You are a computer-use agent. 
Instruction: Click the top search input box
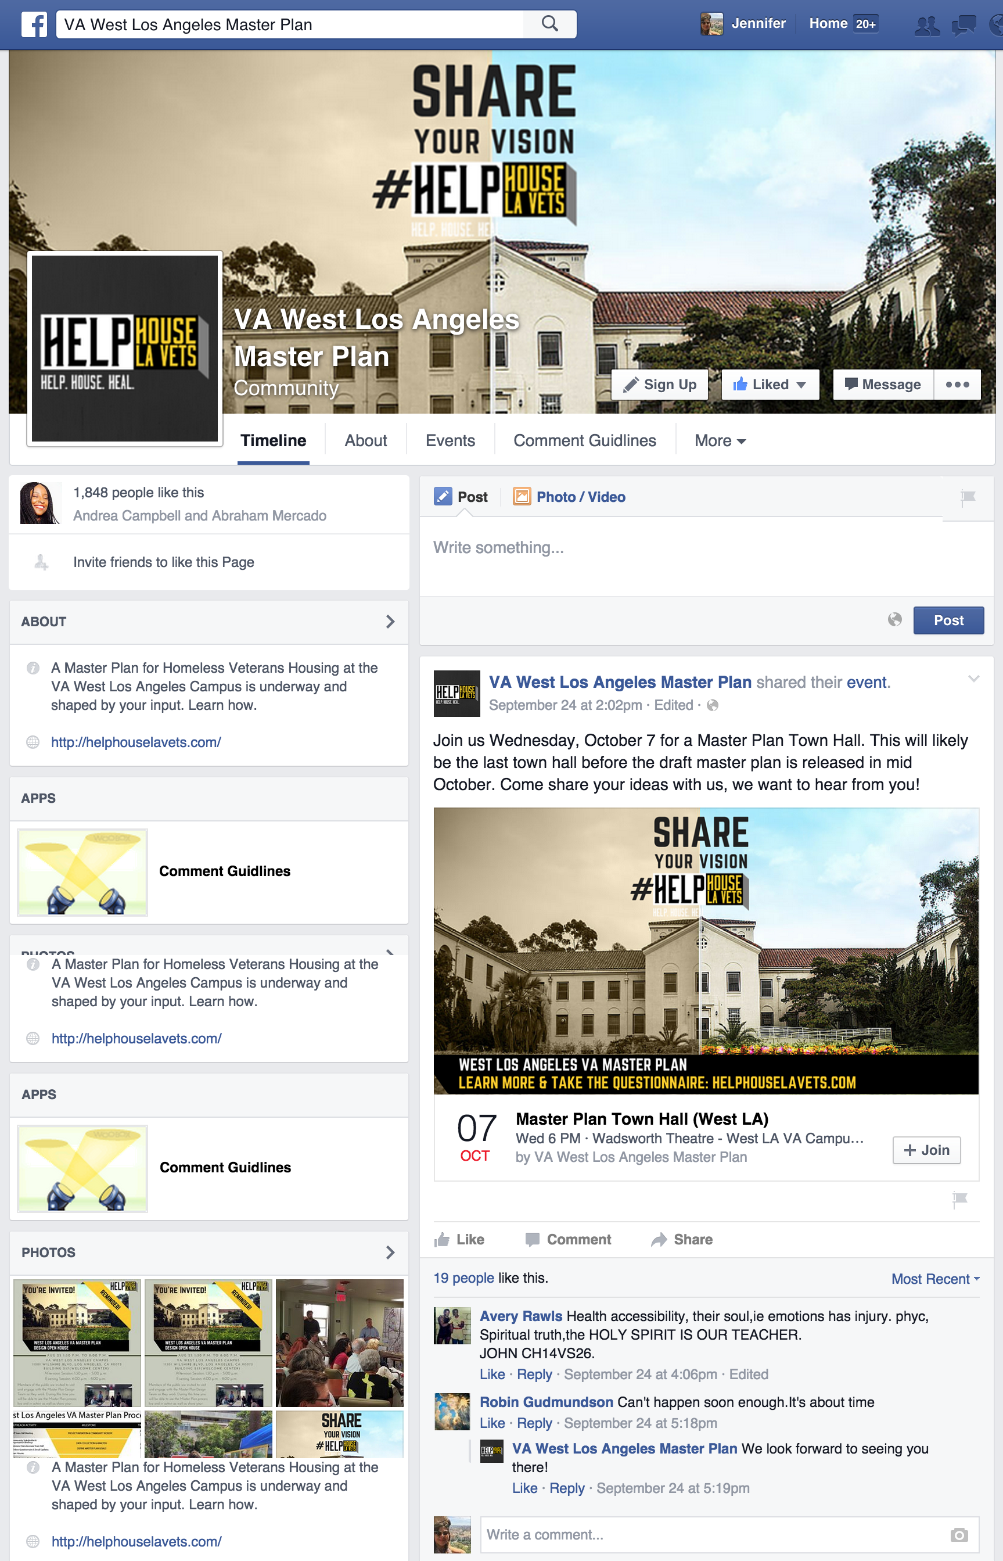tap(290, 24)
